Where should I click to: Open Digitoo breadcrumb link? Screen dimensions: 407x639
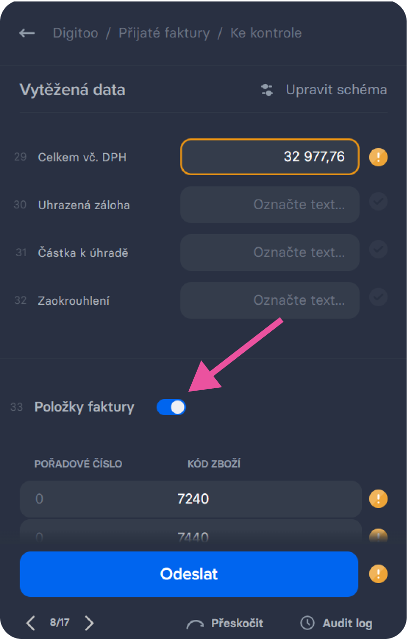tap(76, 33)
